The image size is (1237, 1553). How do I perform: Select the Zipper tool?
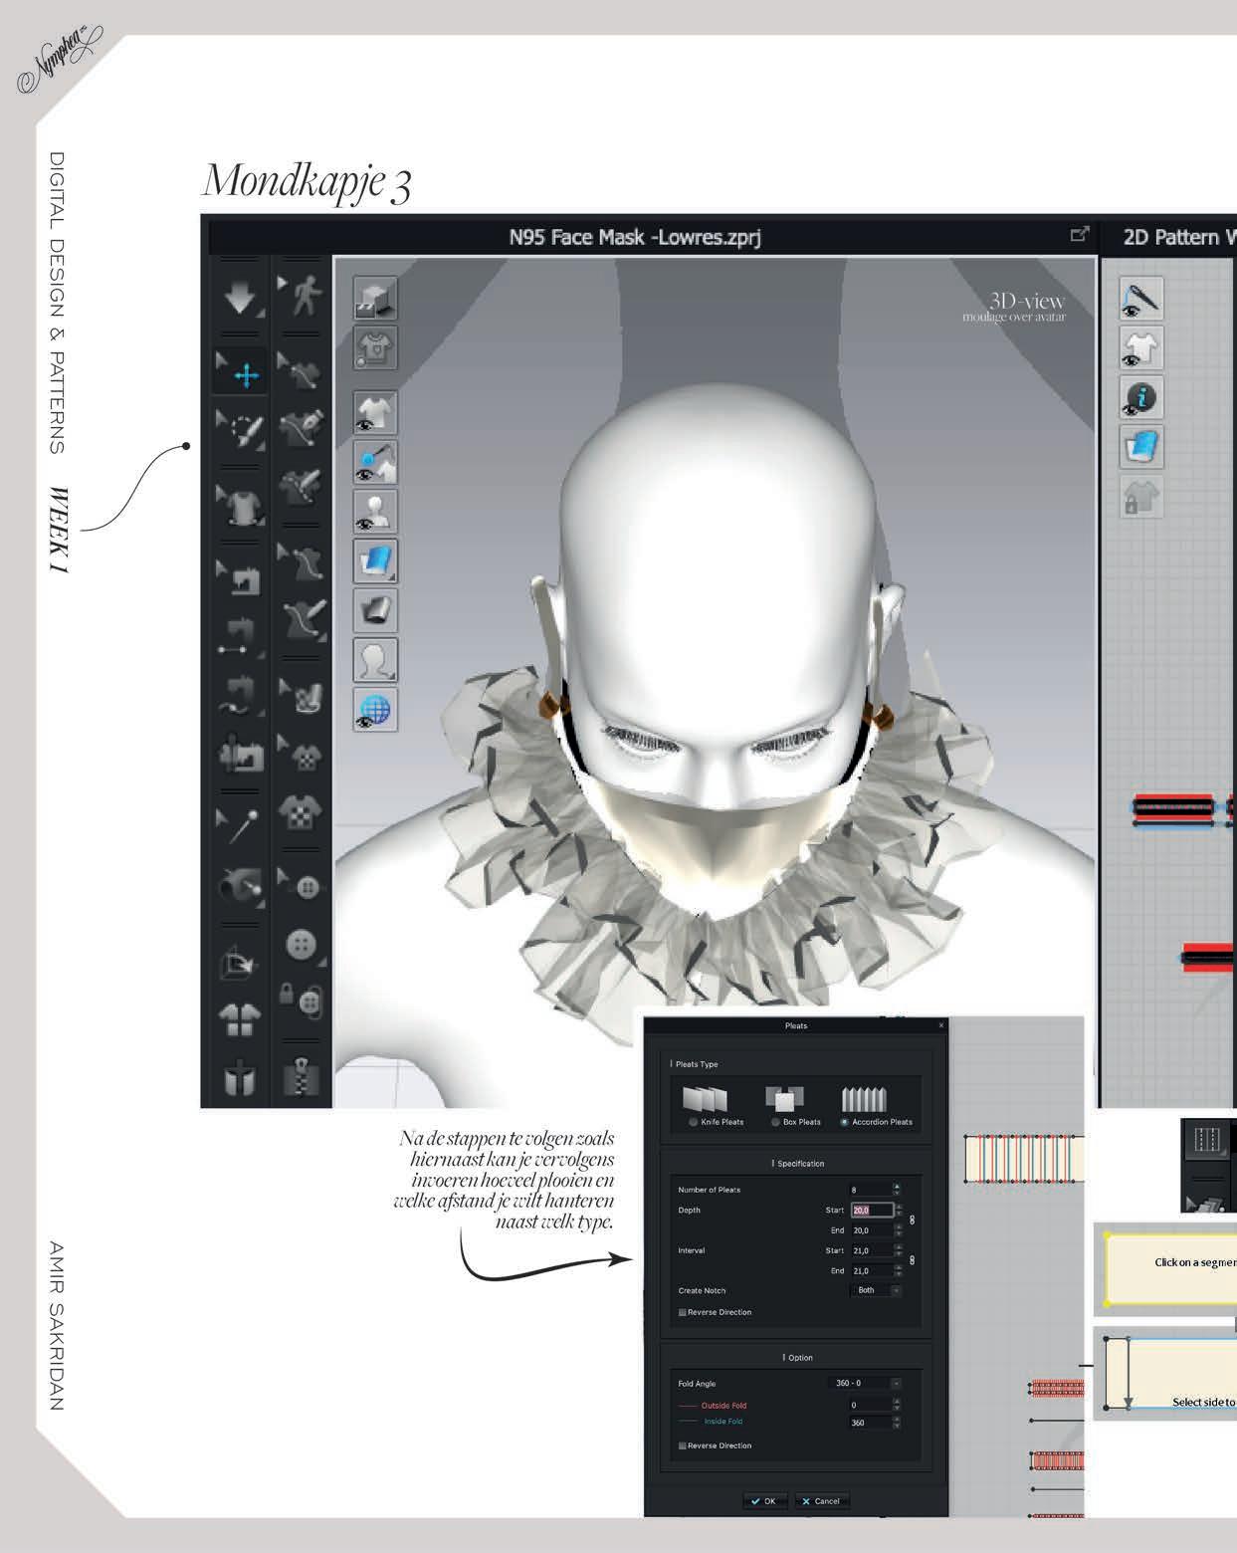pyautogui.click(x=301, y=1075)
